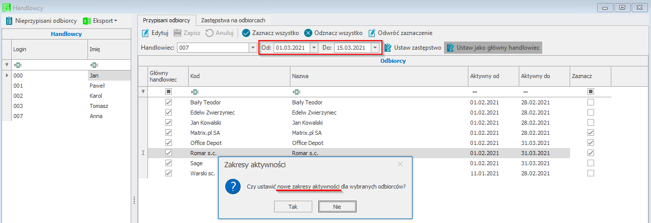Select the Przypisani odbiorcy tab
This screenshot has width=651, height=223.
[x=166, y=20]
